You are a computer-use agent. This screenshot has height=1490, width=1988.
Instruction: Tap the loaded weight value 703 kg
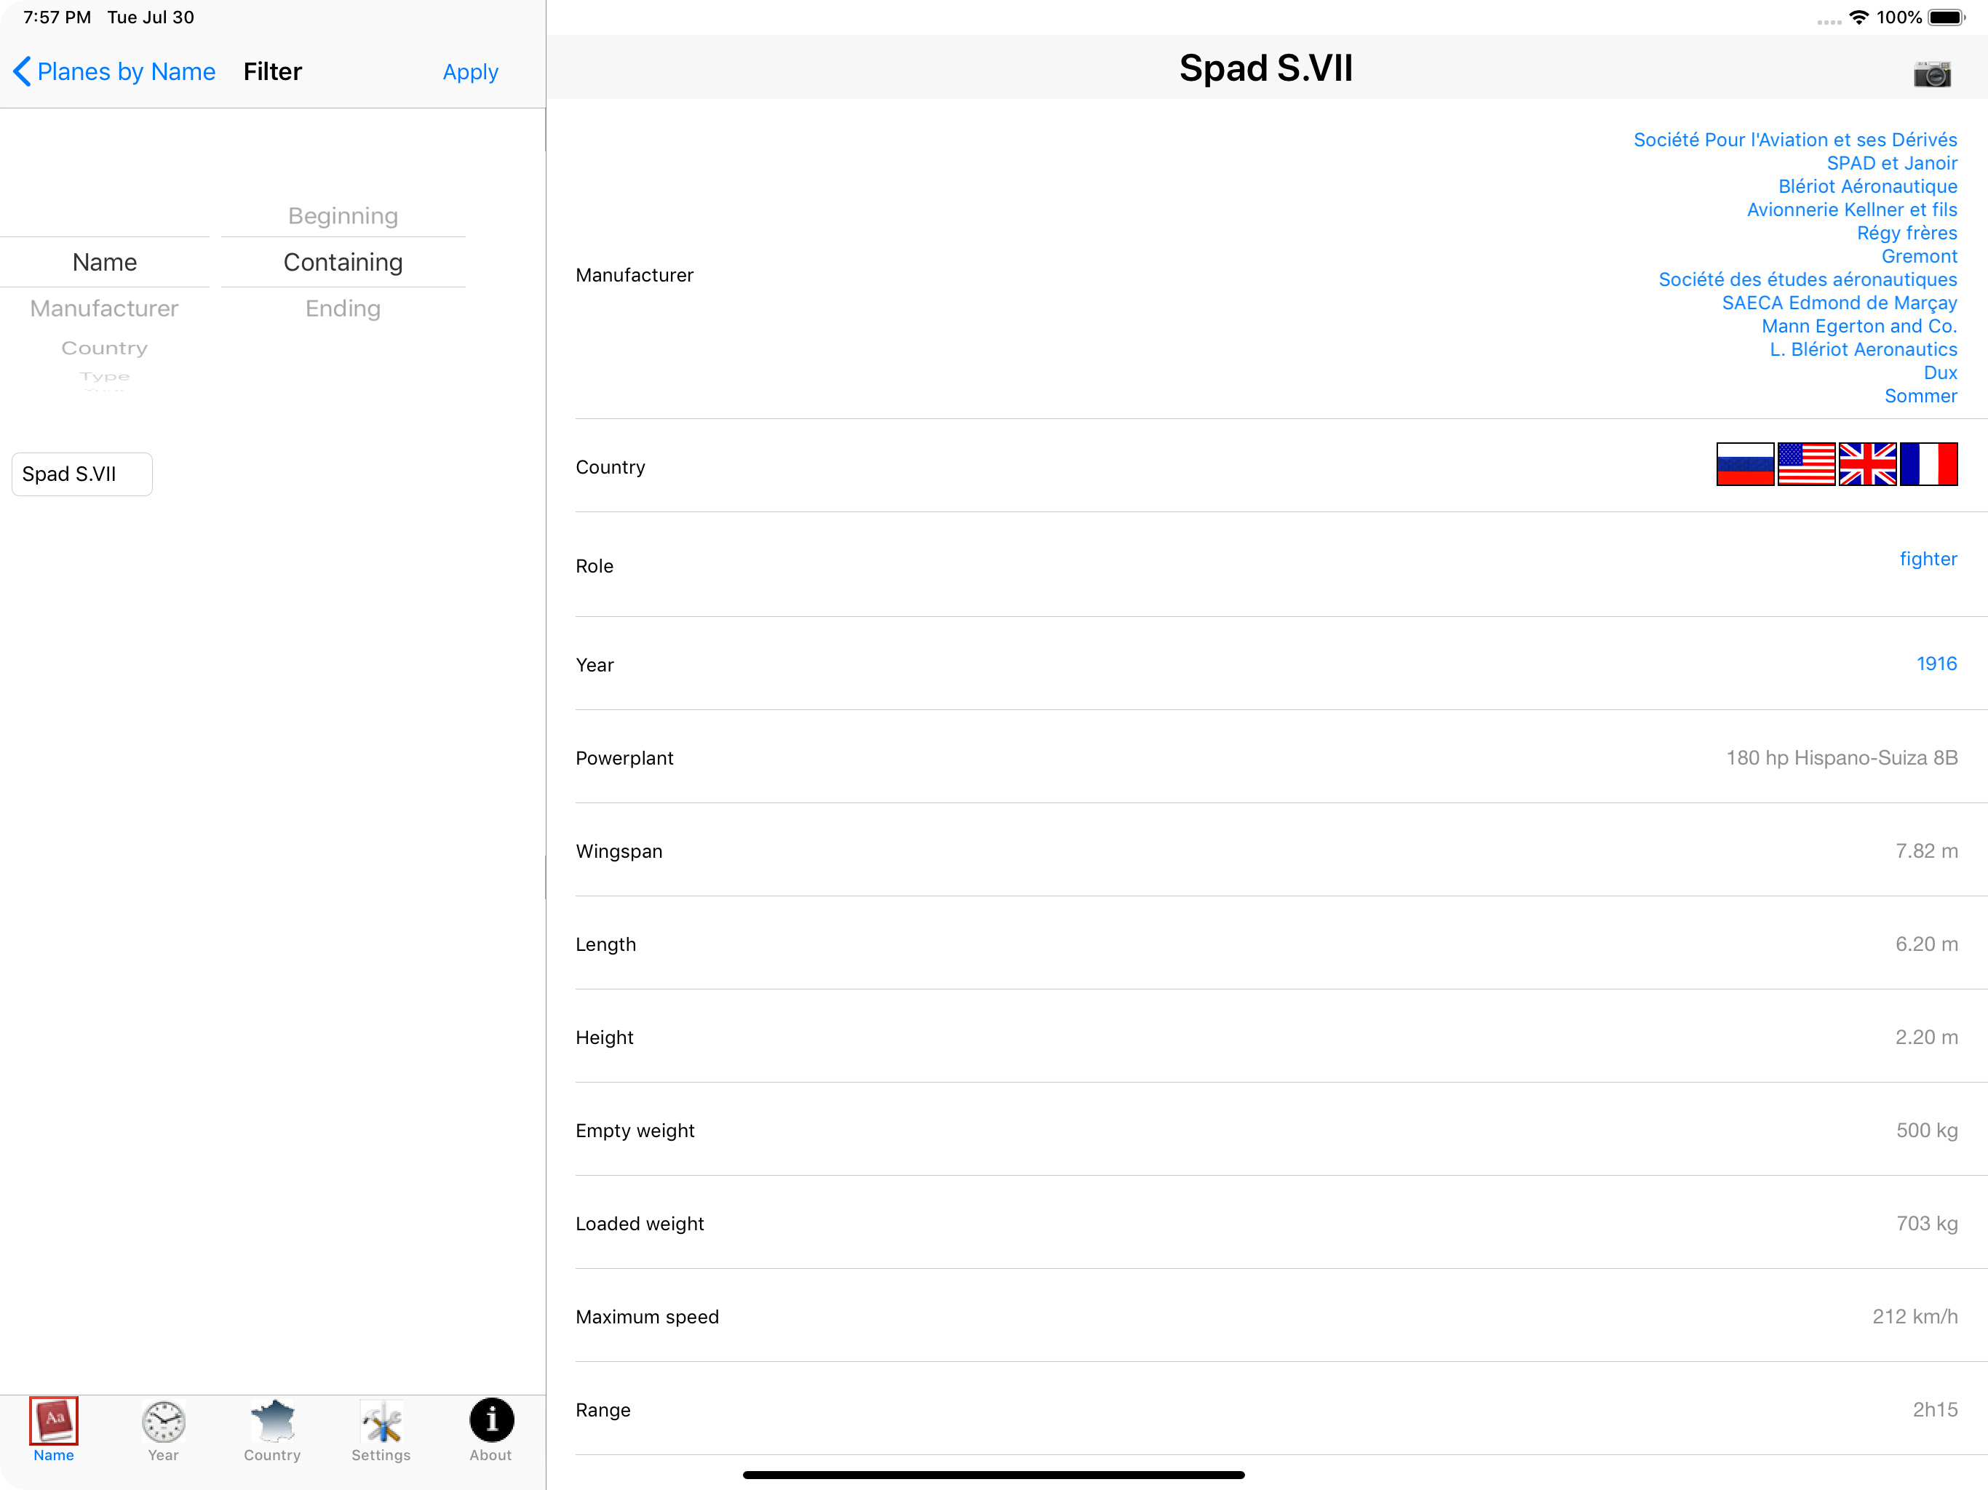coord(1927,1223)
